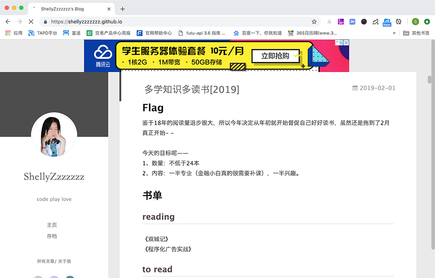Open the blue extension marked New

pyautogui.click(x=387, y=22)
